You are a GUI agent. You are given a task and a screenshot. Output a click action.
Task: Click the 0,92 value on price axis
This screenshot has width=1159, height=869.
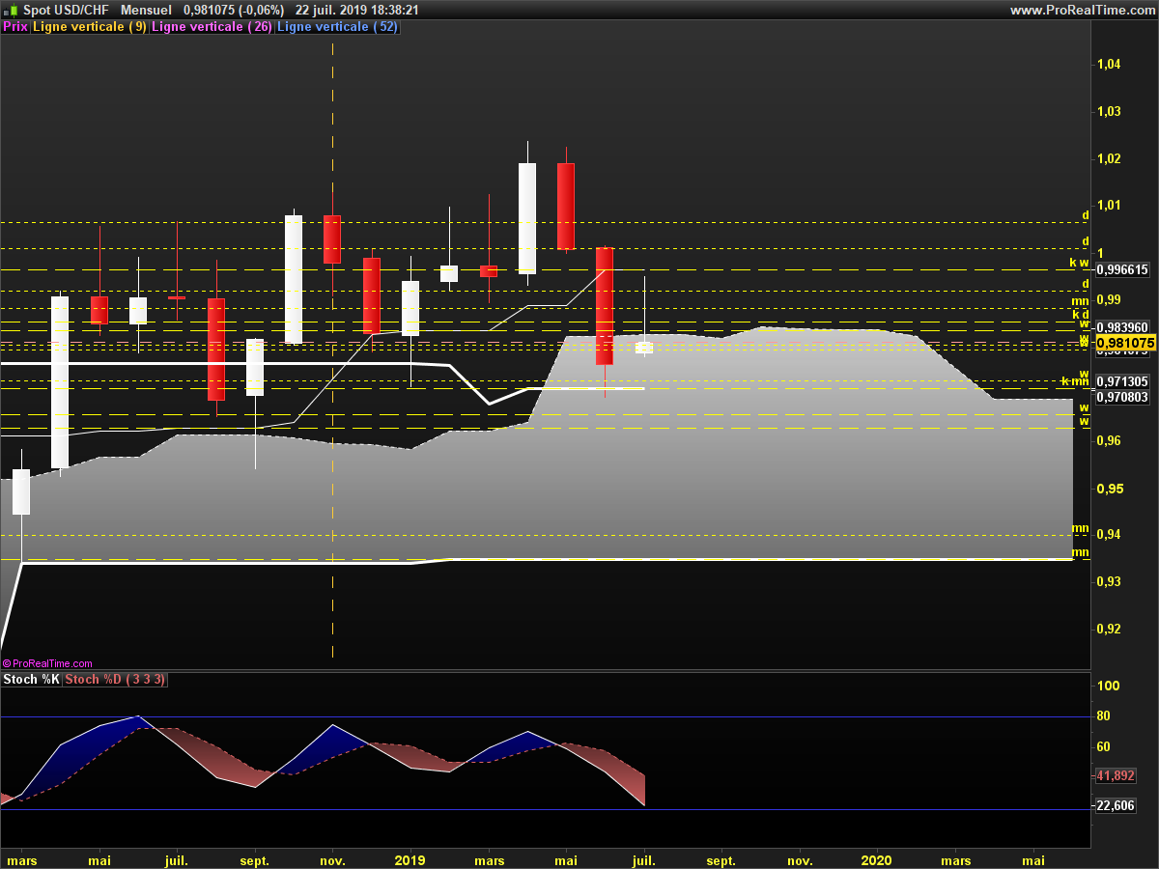coord(1109,629)
